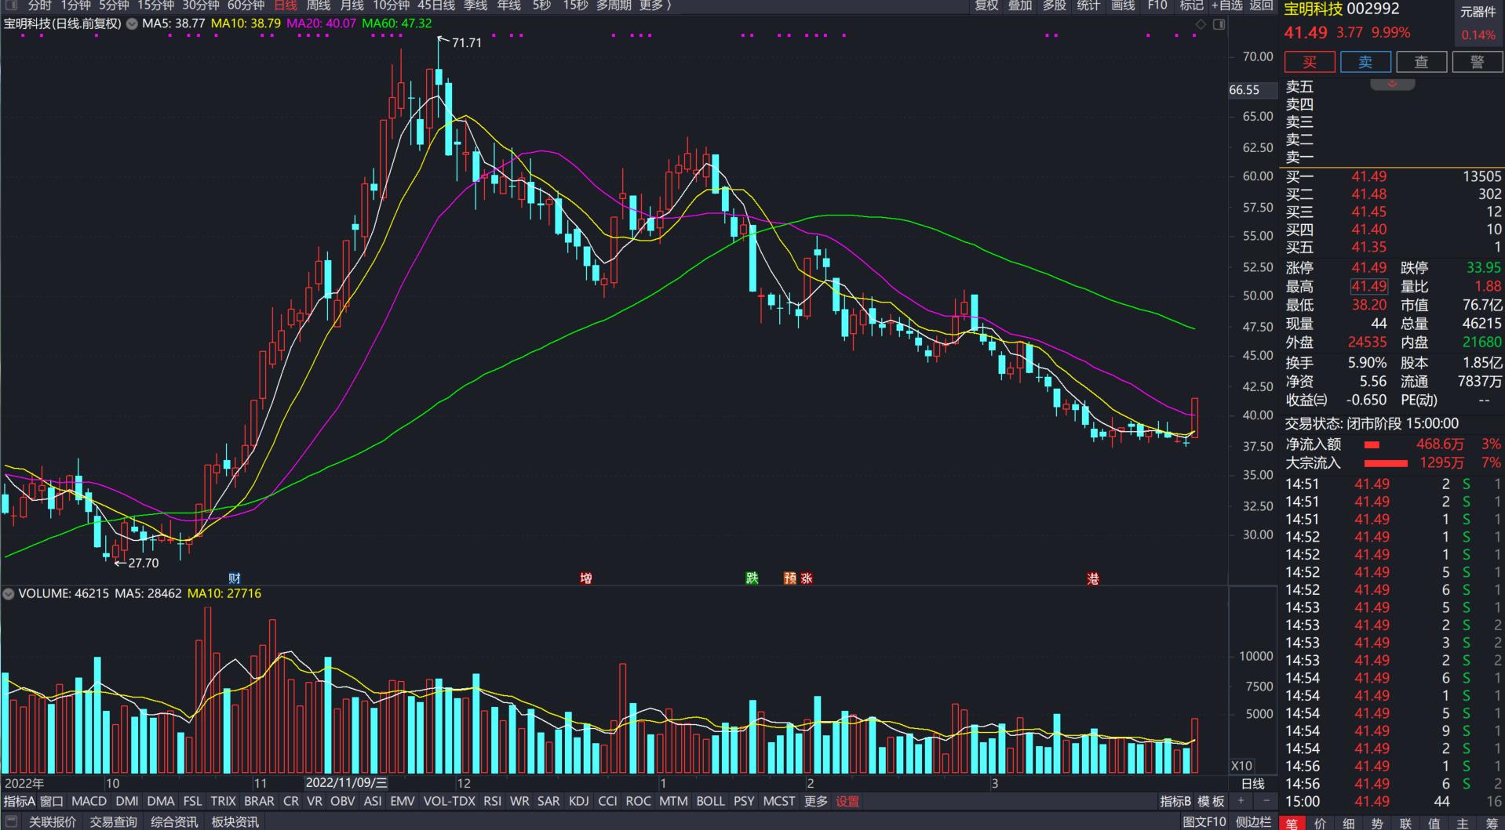Screen dimensions: 1505x830
Task: Click the X10 volume scale control
Action: click(1241, 766)
